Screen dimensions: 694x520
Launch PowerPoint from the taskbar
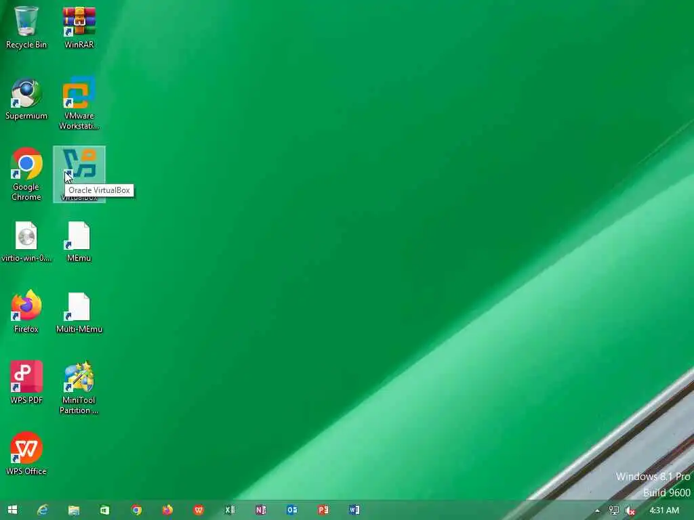pos(323,510)
